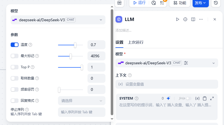
Task: Click the SYSTEM help question mark icon
Action: coord(137,98)
